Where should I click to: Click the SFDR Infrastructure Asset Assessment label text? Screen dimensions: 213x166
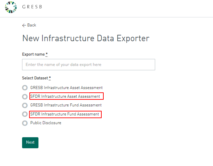[65, 96]
